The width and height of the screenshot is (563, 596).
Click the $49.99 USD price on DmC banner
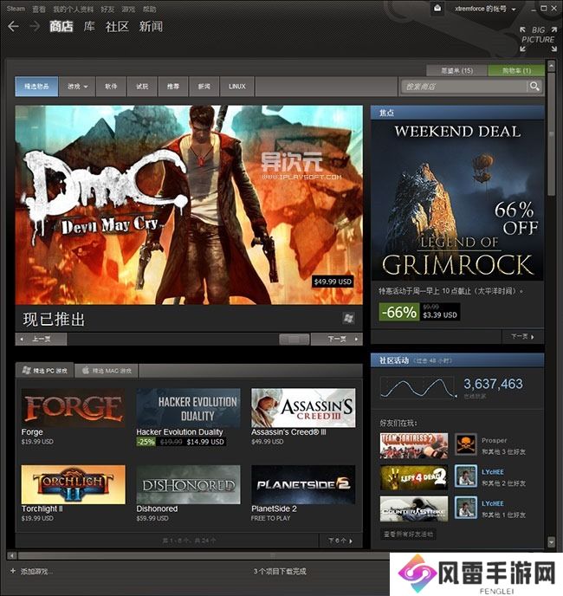click(333, 282)
